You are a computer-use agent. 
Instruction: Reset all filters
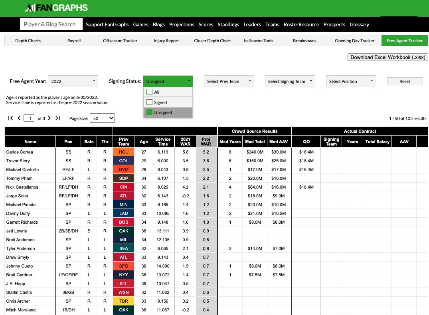(x=405, y=81)
